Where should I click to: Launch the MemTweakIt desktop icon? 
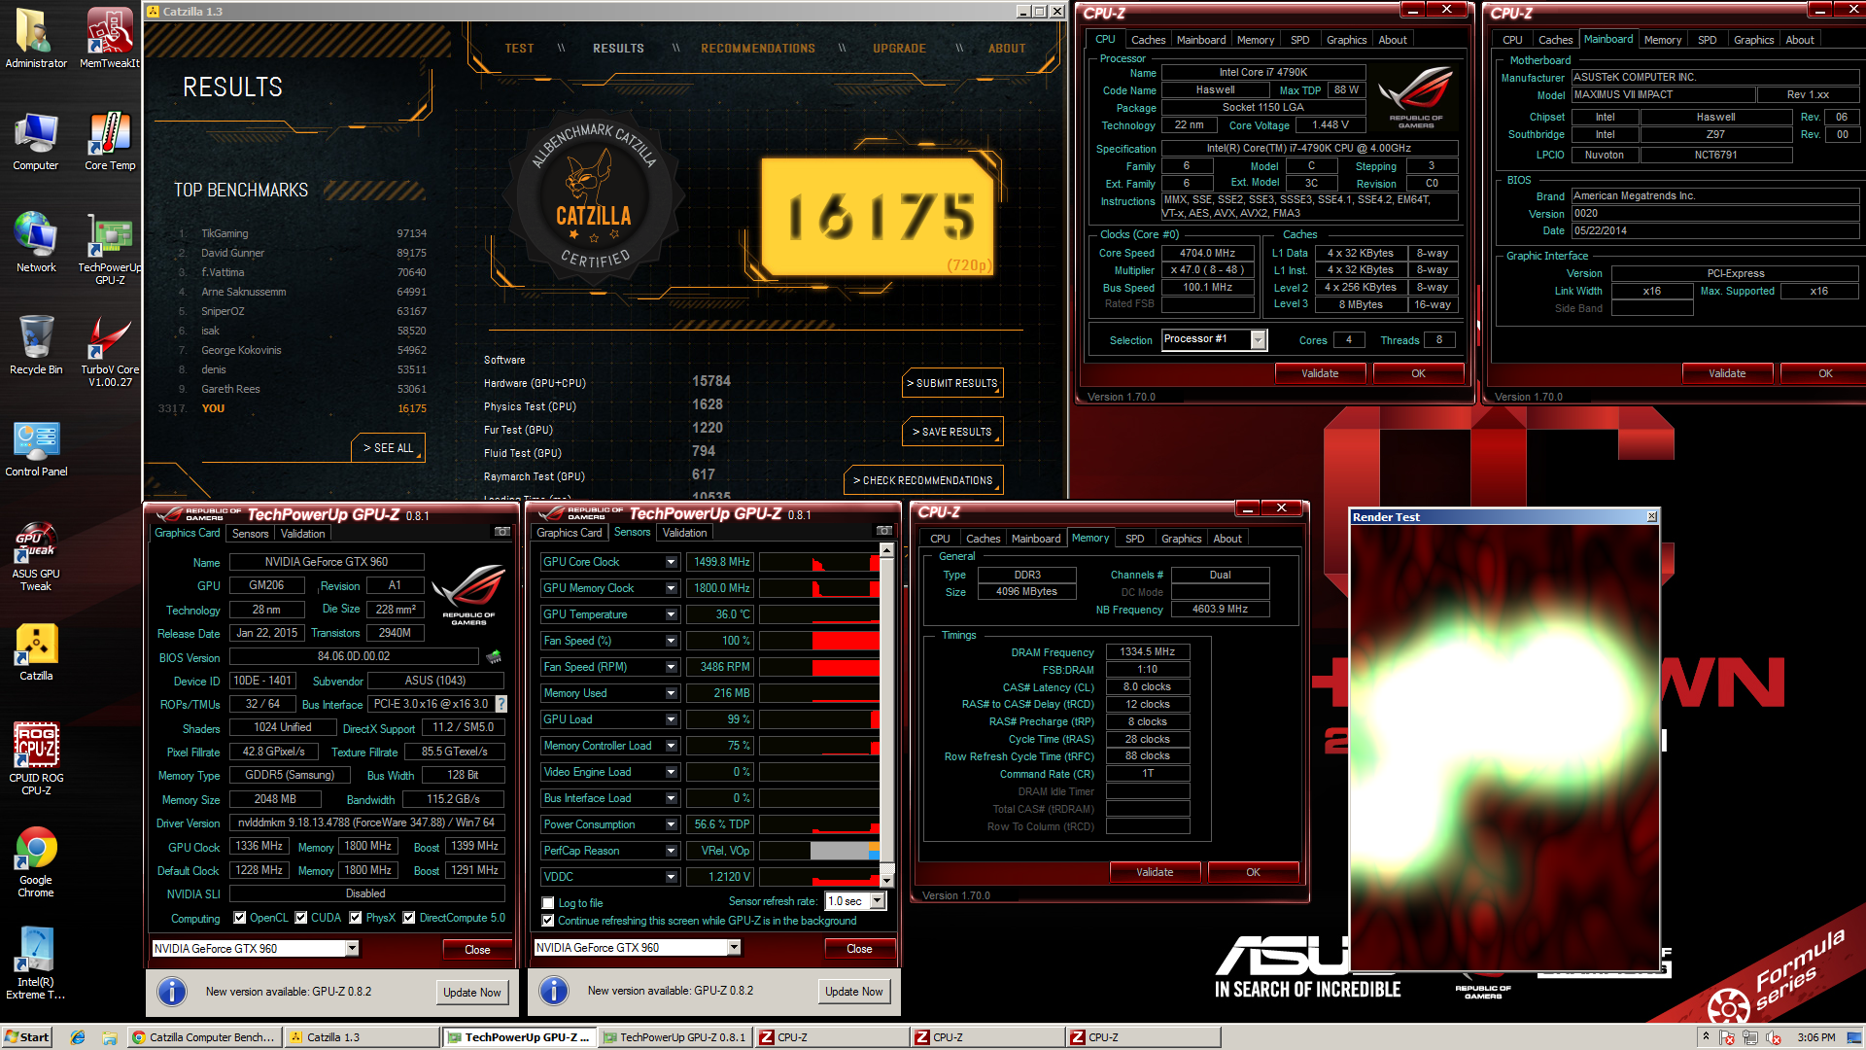pos(110,39)
